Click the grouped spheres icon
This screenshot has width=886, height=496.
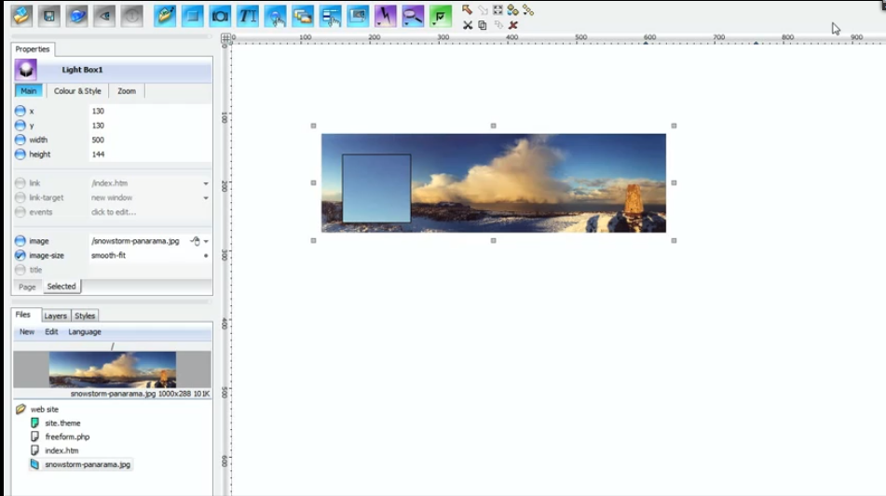tap(513, 10)
